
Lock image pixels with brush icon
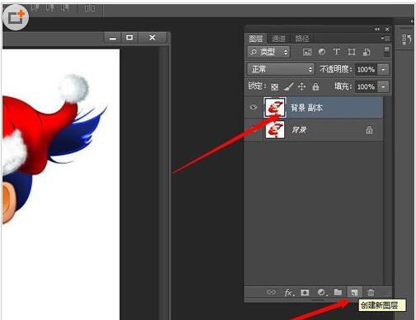click(x=288, y=86)
